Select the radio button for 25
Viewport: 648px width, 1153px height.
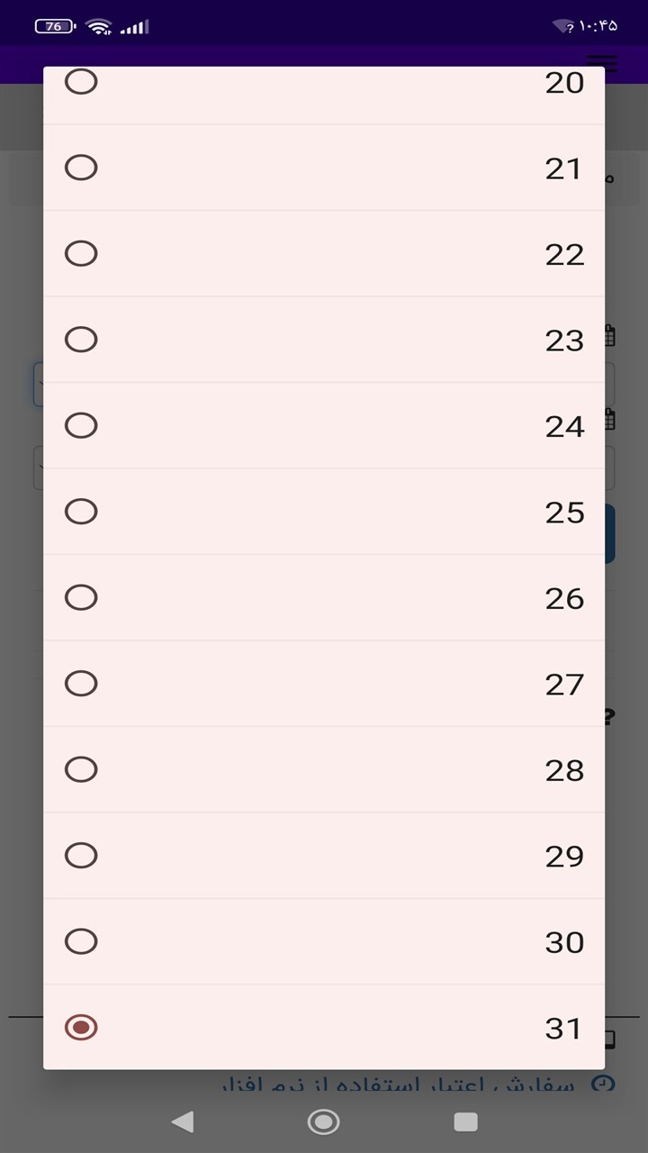(81, 512)
